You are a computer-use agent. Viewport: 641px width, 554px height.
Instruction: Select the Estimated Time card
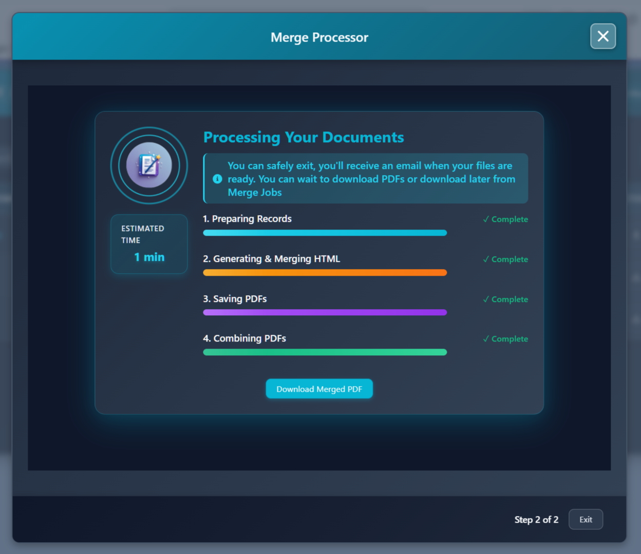point(149,244)
